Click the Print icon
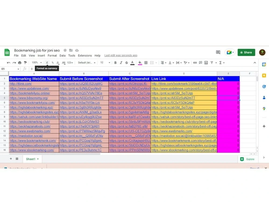Image resolution: width=269 pixels, height=202 pixels. pos(20,63)
